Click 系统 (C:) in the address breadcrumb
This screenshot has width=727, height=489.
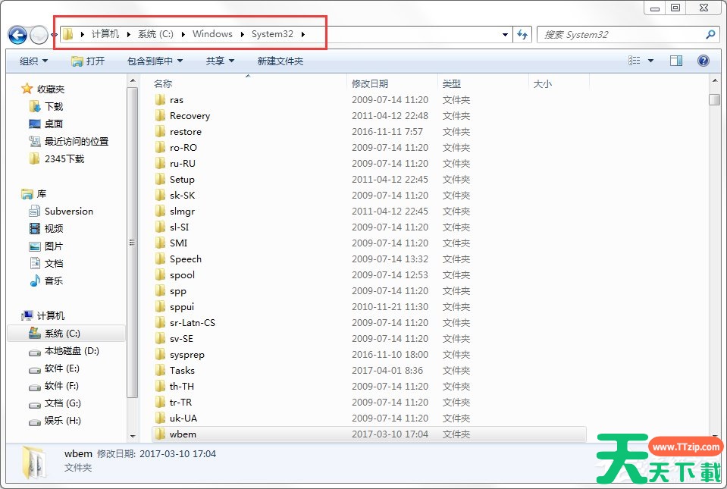[156, 34]
